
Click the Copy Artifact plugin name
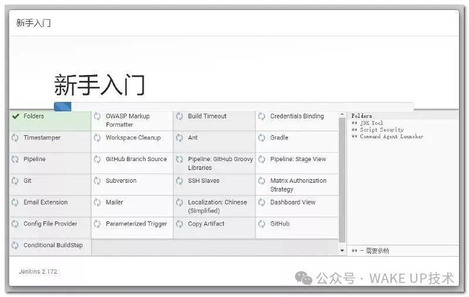click(x=206, y=224)
